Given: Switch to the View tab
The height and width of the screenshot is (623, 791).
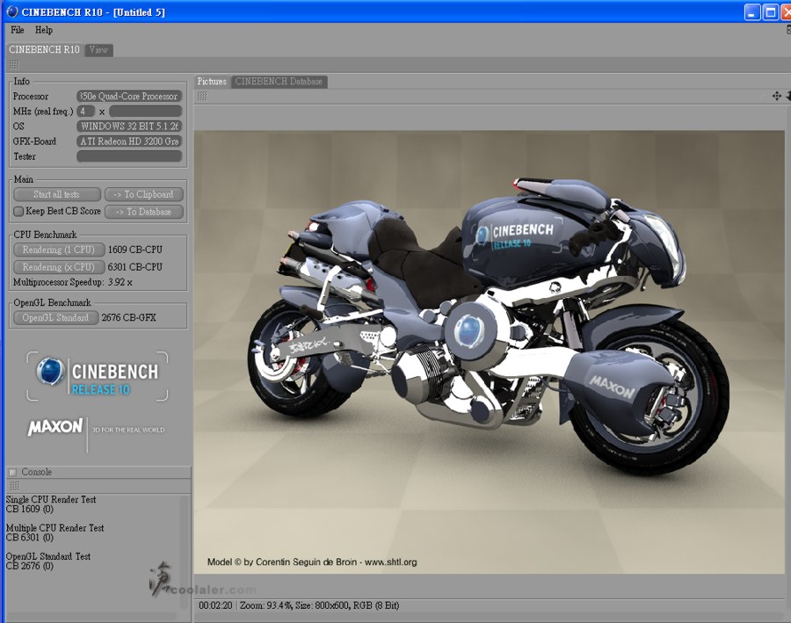Looking at the screenshot, I should pos(98,50).
